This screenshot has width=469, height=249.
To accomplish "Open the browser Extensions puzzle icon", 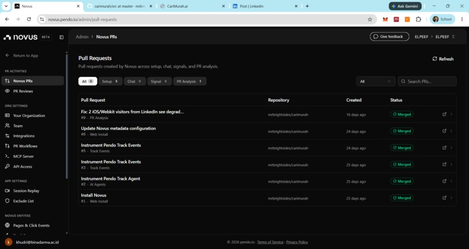I will [x=418, y=19].
